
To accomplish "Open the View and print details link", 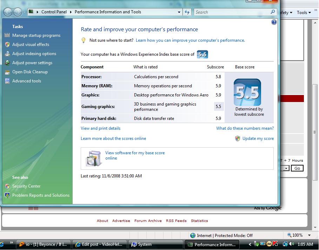I will tap(100, 128).
